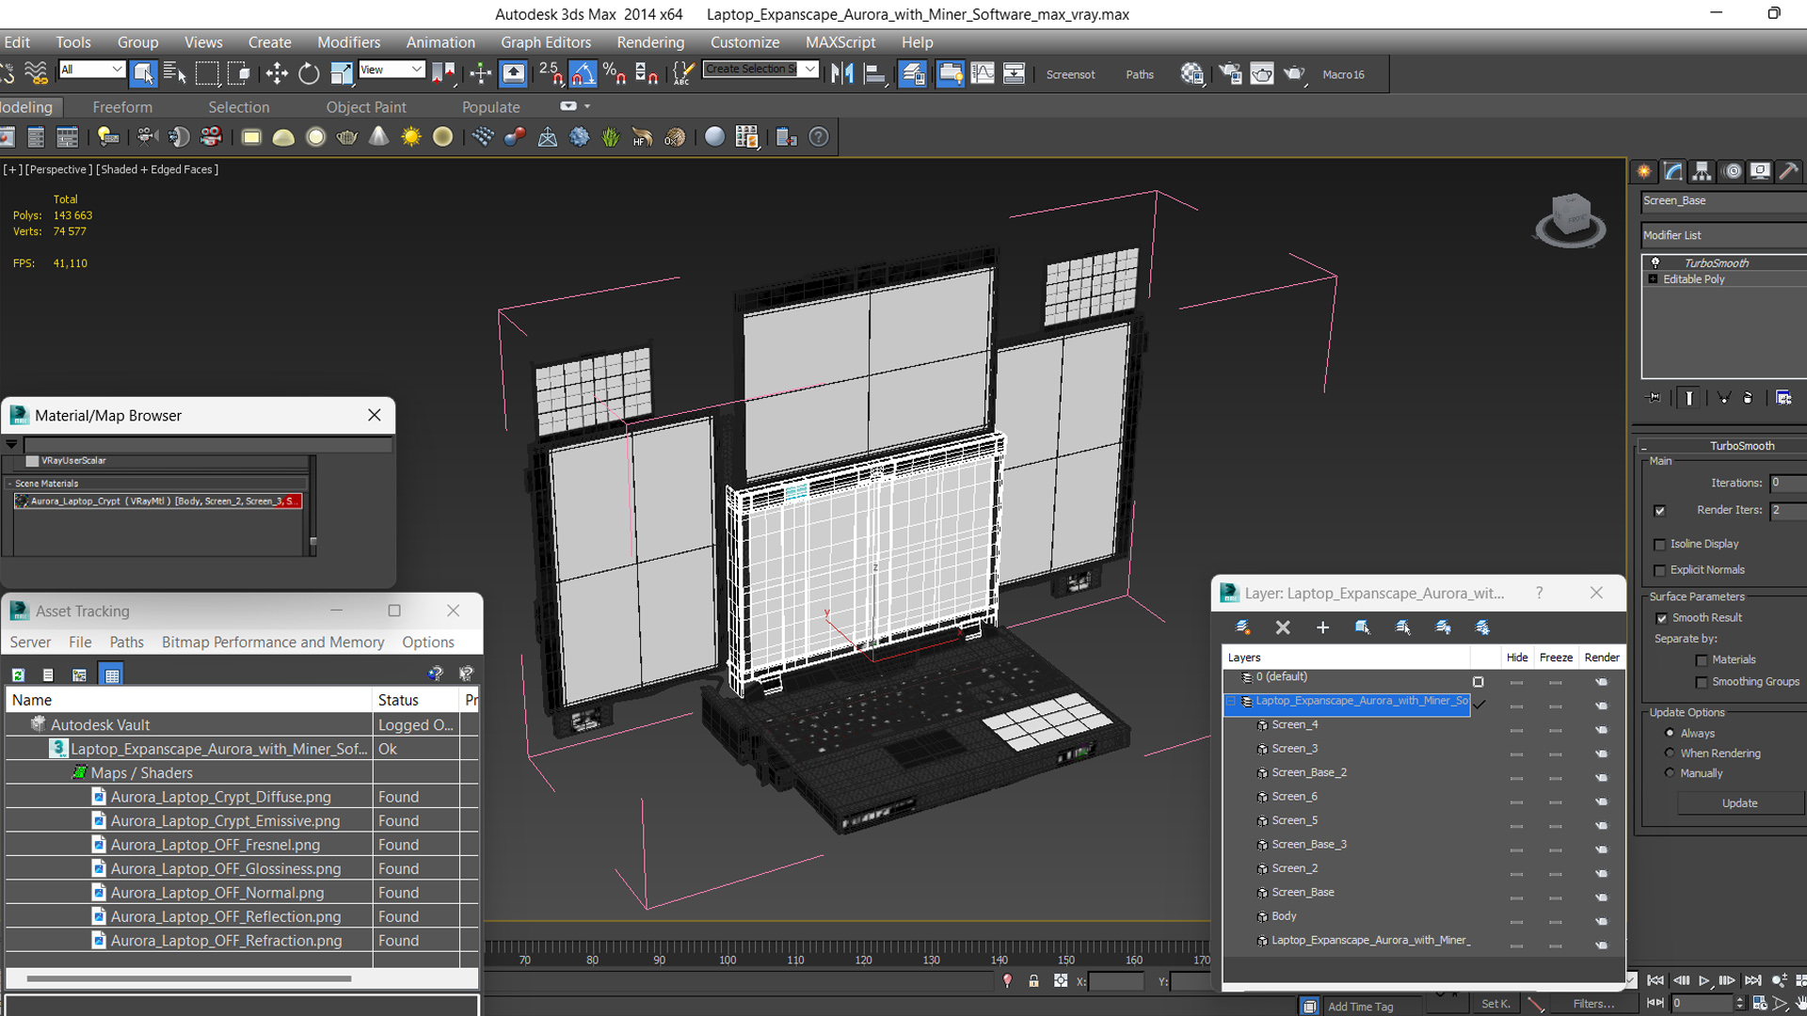
Task: Open the Rendering menu
Action: tap(650, 42)
